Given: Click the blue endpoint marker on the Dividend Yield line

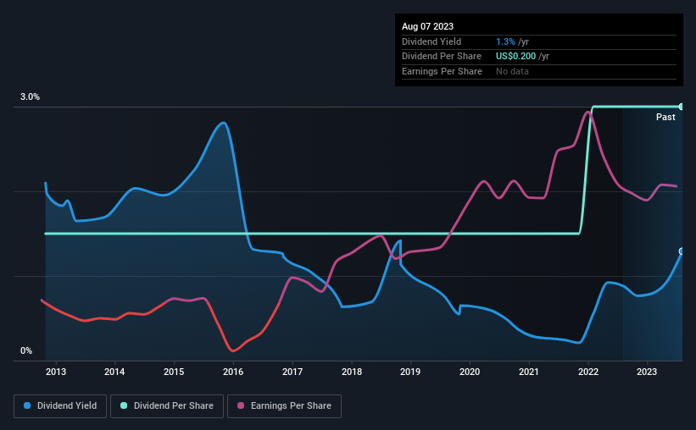Looking at the screenshot, I should pyautogui.click(x=682, y=251).
